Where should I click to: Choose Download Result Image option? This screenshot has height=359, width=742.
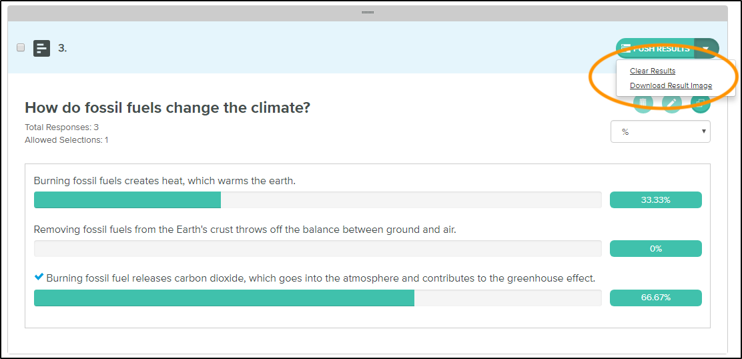(671, 85)
